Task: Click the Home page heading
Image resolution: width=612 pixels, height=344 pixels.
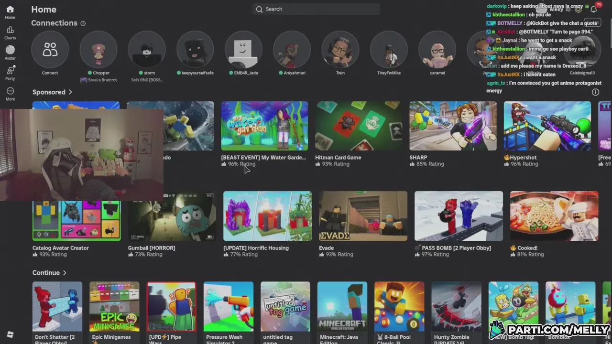Action: tap(44, 9)
